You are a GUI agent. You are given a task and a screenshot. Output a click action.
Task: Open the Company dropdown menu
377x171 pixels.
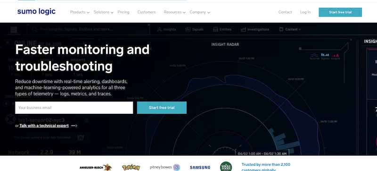[x=199, y=12]
